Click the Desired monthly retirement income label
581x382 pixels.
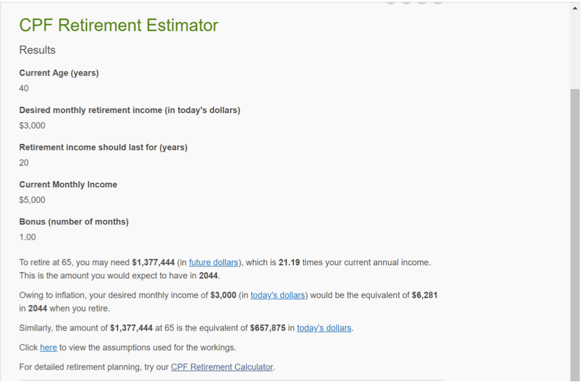[x=130, y=110]
